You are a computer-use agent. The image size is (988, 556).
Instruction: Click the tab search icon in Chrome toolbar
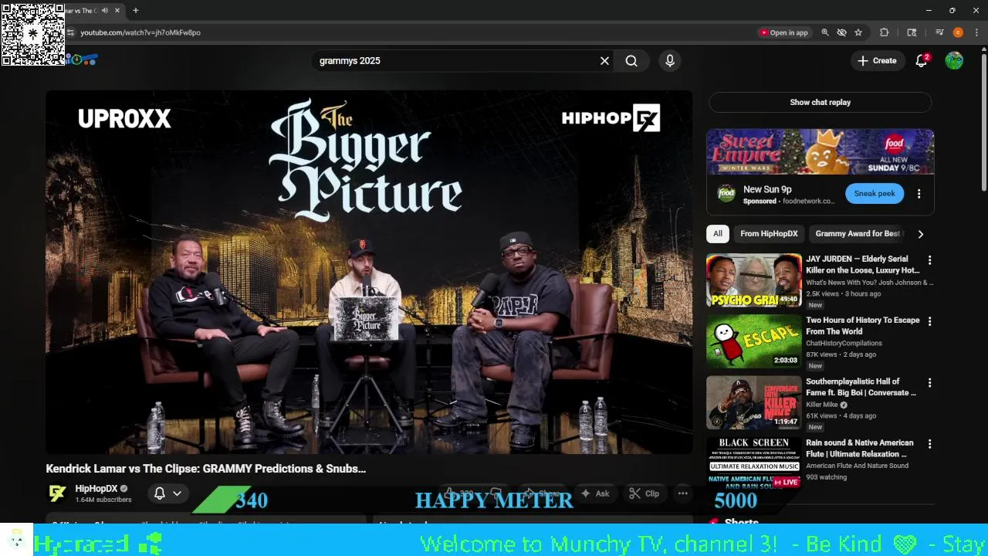912,32
